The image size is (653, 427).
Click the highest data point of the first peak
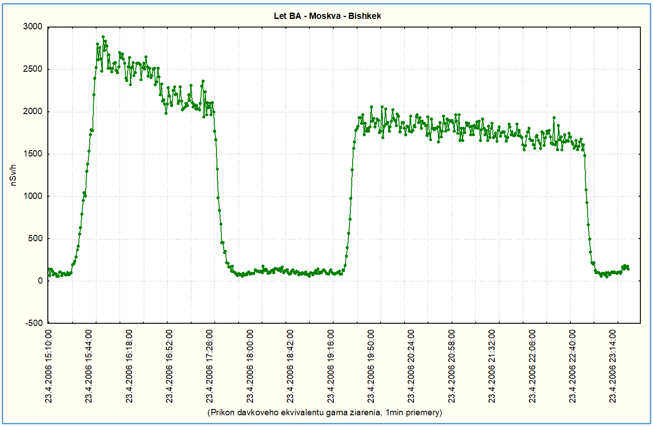tap(103, 37)
